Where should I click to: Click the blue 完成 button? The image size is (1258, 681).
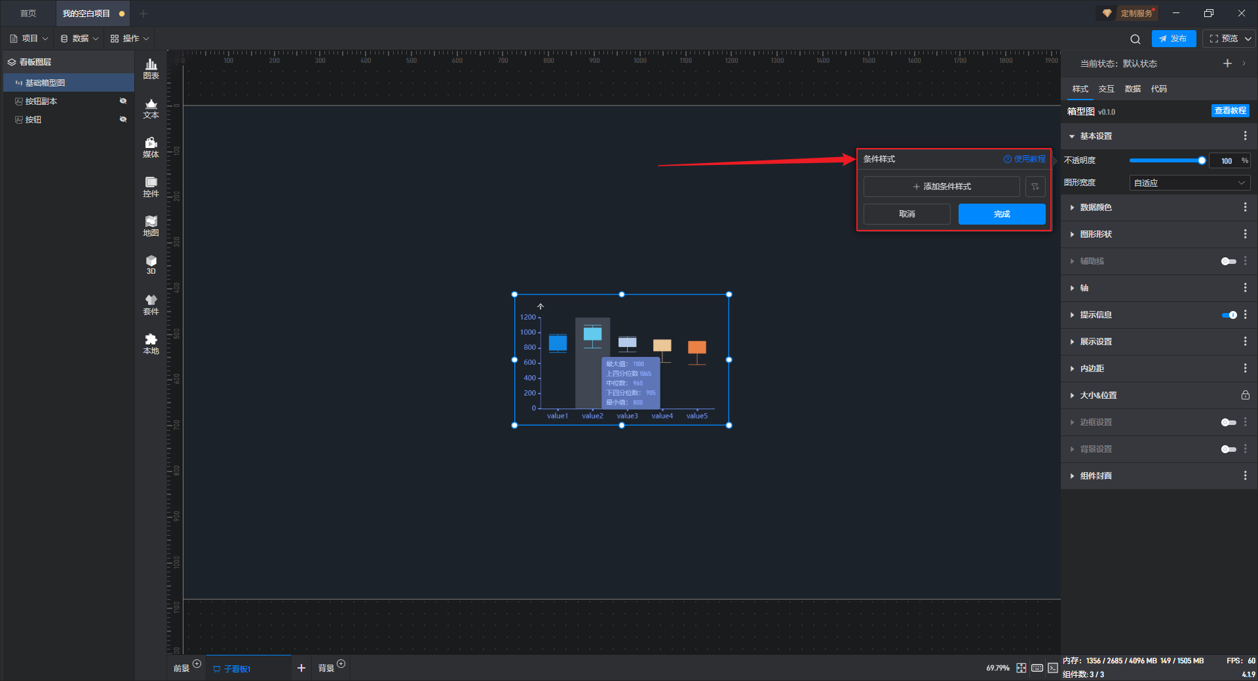point(1001,214)
